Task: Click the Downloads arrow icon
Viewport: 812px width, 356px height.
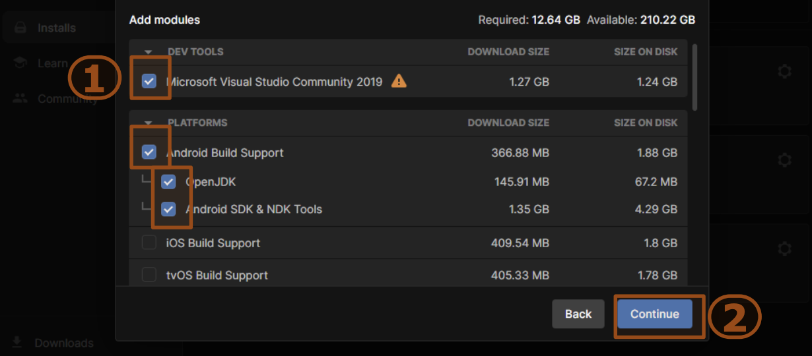Action: 17,342
